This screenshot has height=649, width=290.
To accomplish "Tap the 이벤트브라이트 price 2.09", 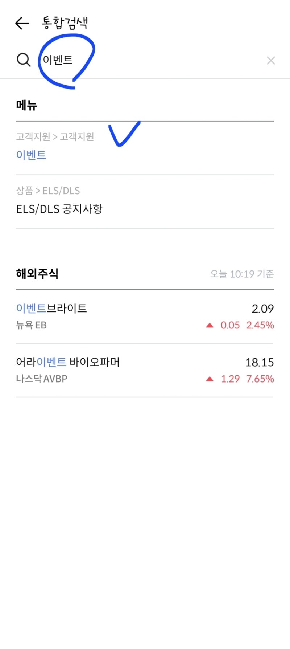I will pos(263,309).
